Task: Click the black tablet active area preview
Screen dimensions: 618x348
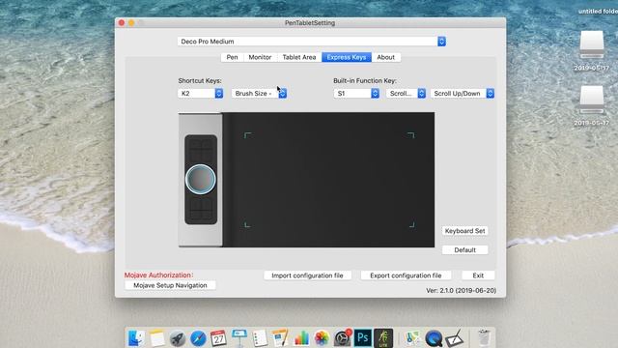Action: point(329,180)
